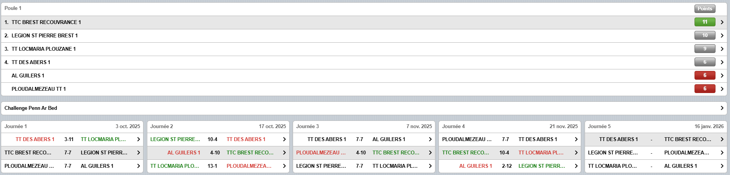Open arrow for TT LOCMARIA vs AL GUILERS, Journée 5
Viewport: 730px width, 175px height.
coord(722,166)
